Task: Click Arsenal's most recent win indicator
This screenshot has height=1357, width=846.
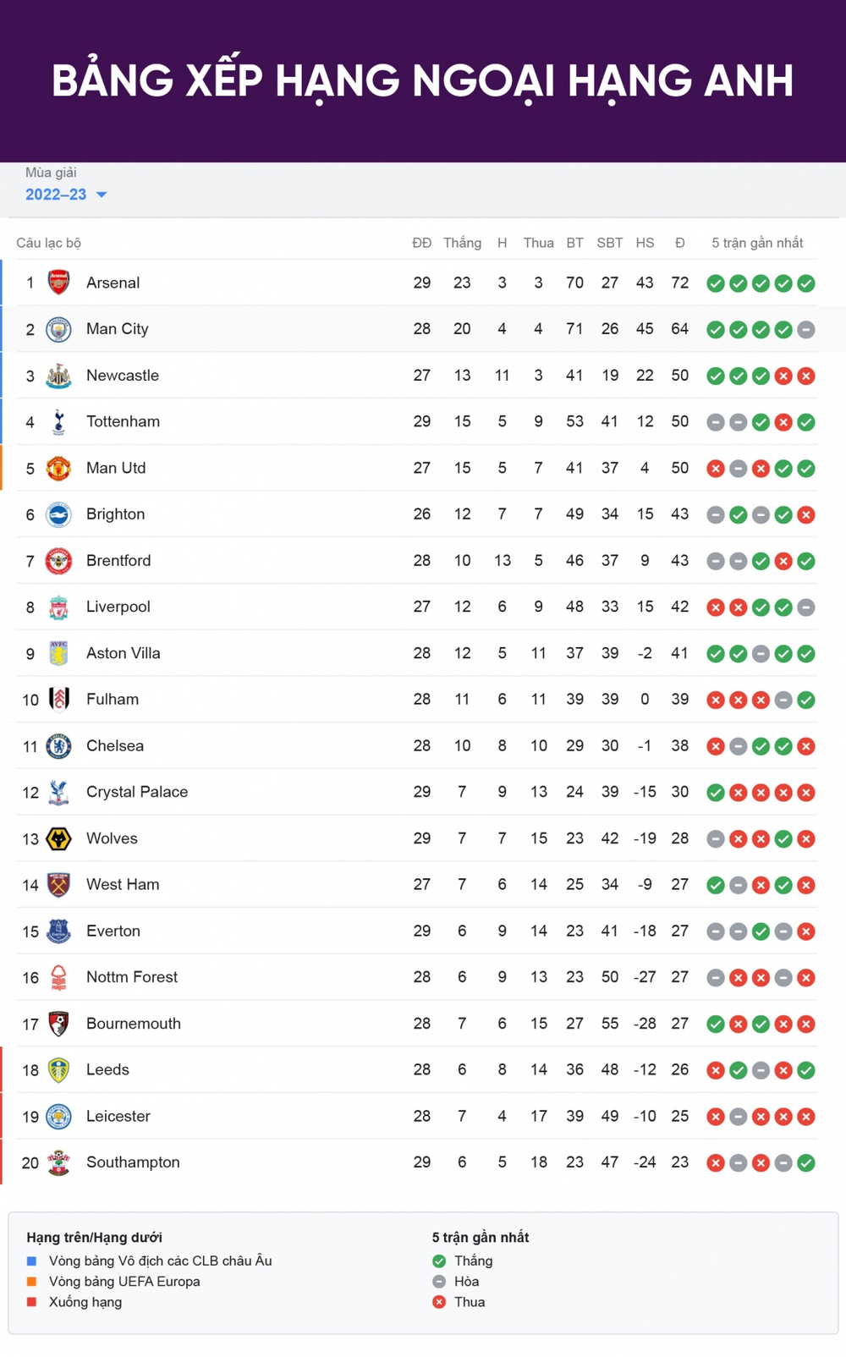Action: tap(806, 283)
